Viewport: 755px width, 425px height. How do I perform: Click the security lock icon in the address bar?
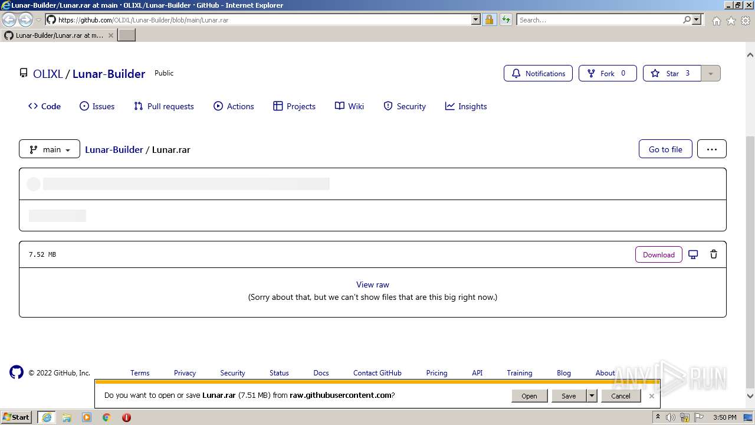[489, 20]
